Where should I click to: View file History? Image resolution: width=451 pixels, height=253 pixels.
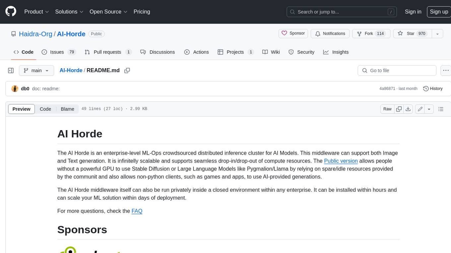[x=433, y=88]
